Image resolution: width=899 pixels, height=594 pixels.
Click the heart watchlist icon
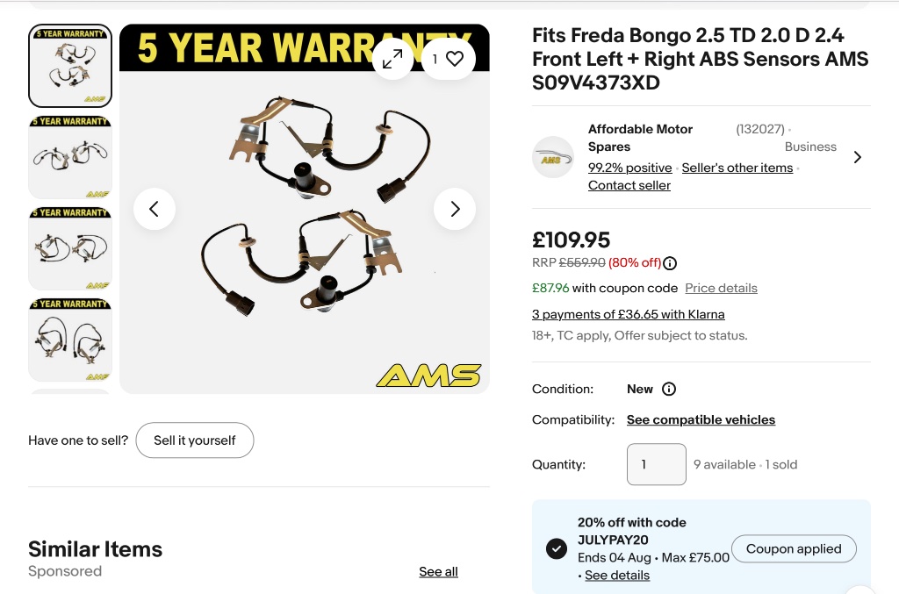[x=454, y=59]
